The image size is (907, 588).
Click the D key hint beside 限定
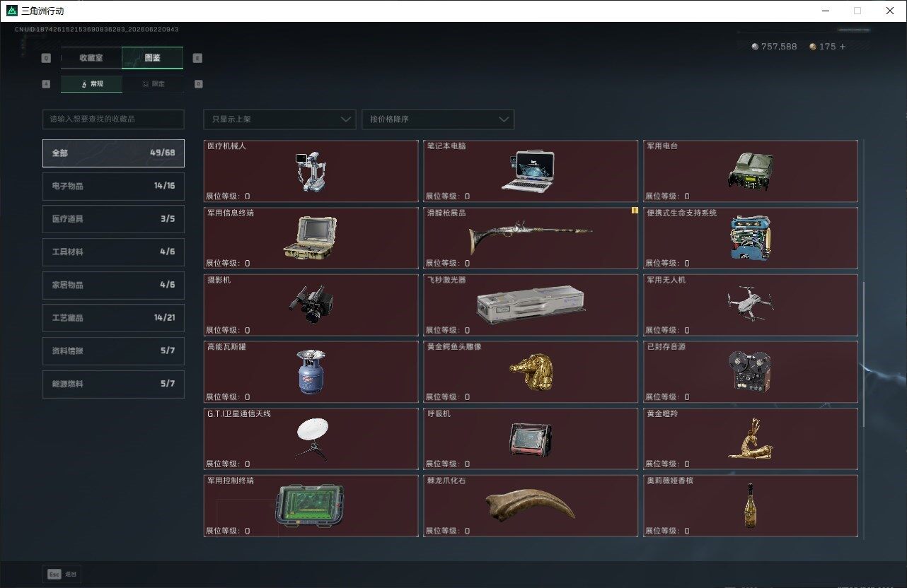tap(198, 83)
